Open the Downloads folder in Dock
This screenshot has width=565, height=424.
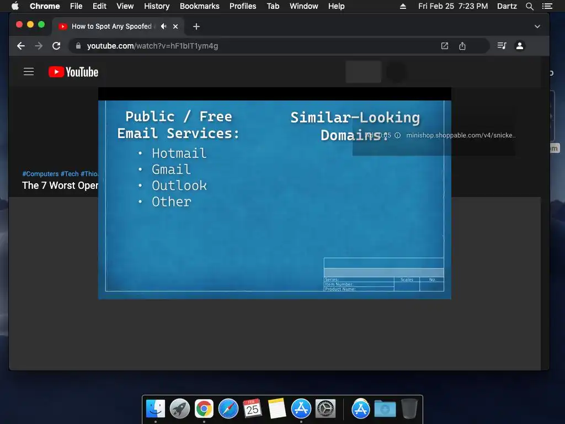click(385, 409)
